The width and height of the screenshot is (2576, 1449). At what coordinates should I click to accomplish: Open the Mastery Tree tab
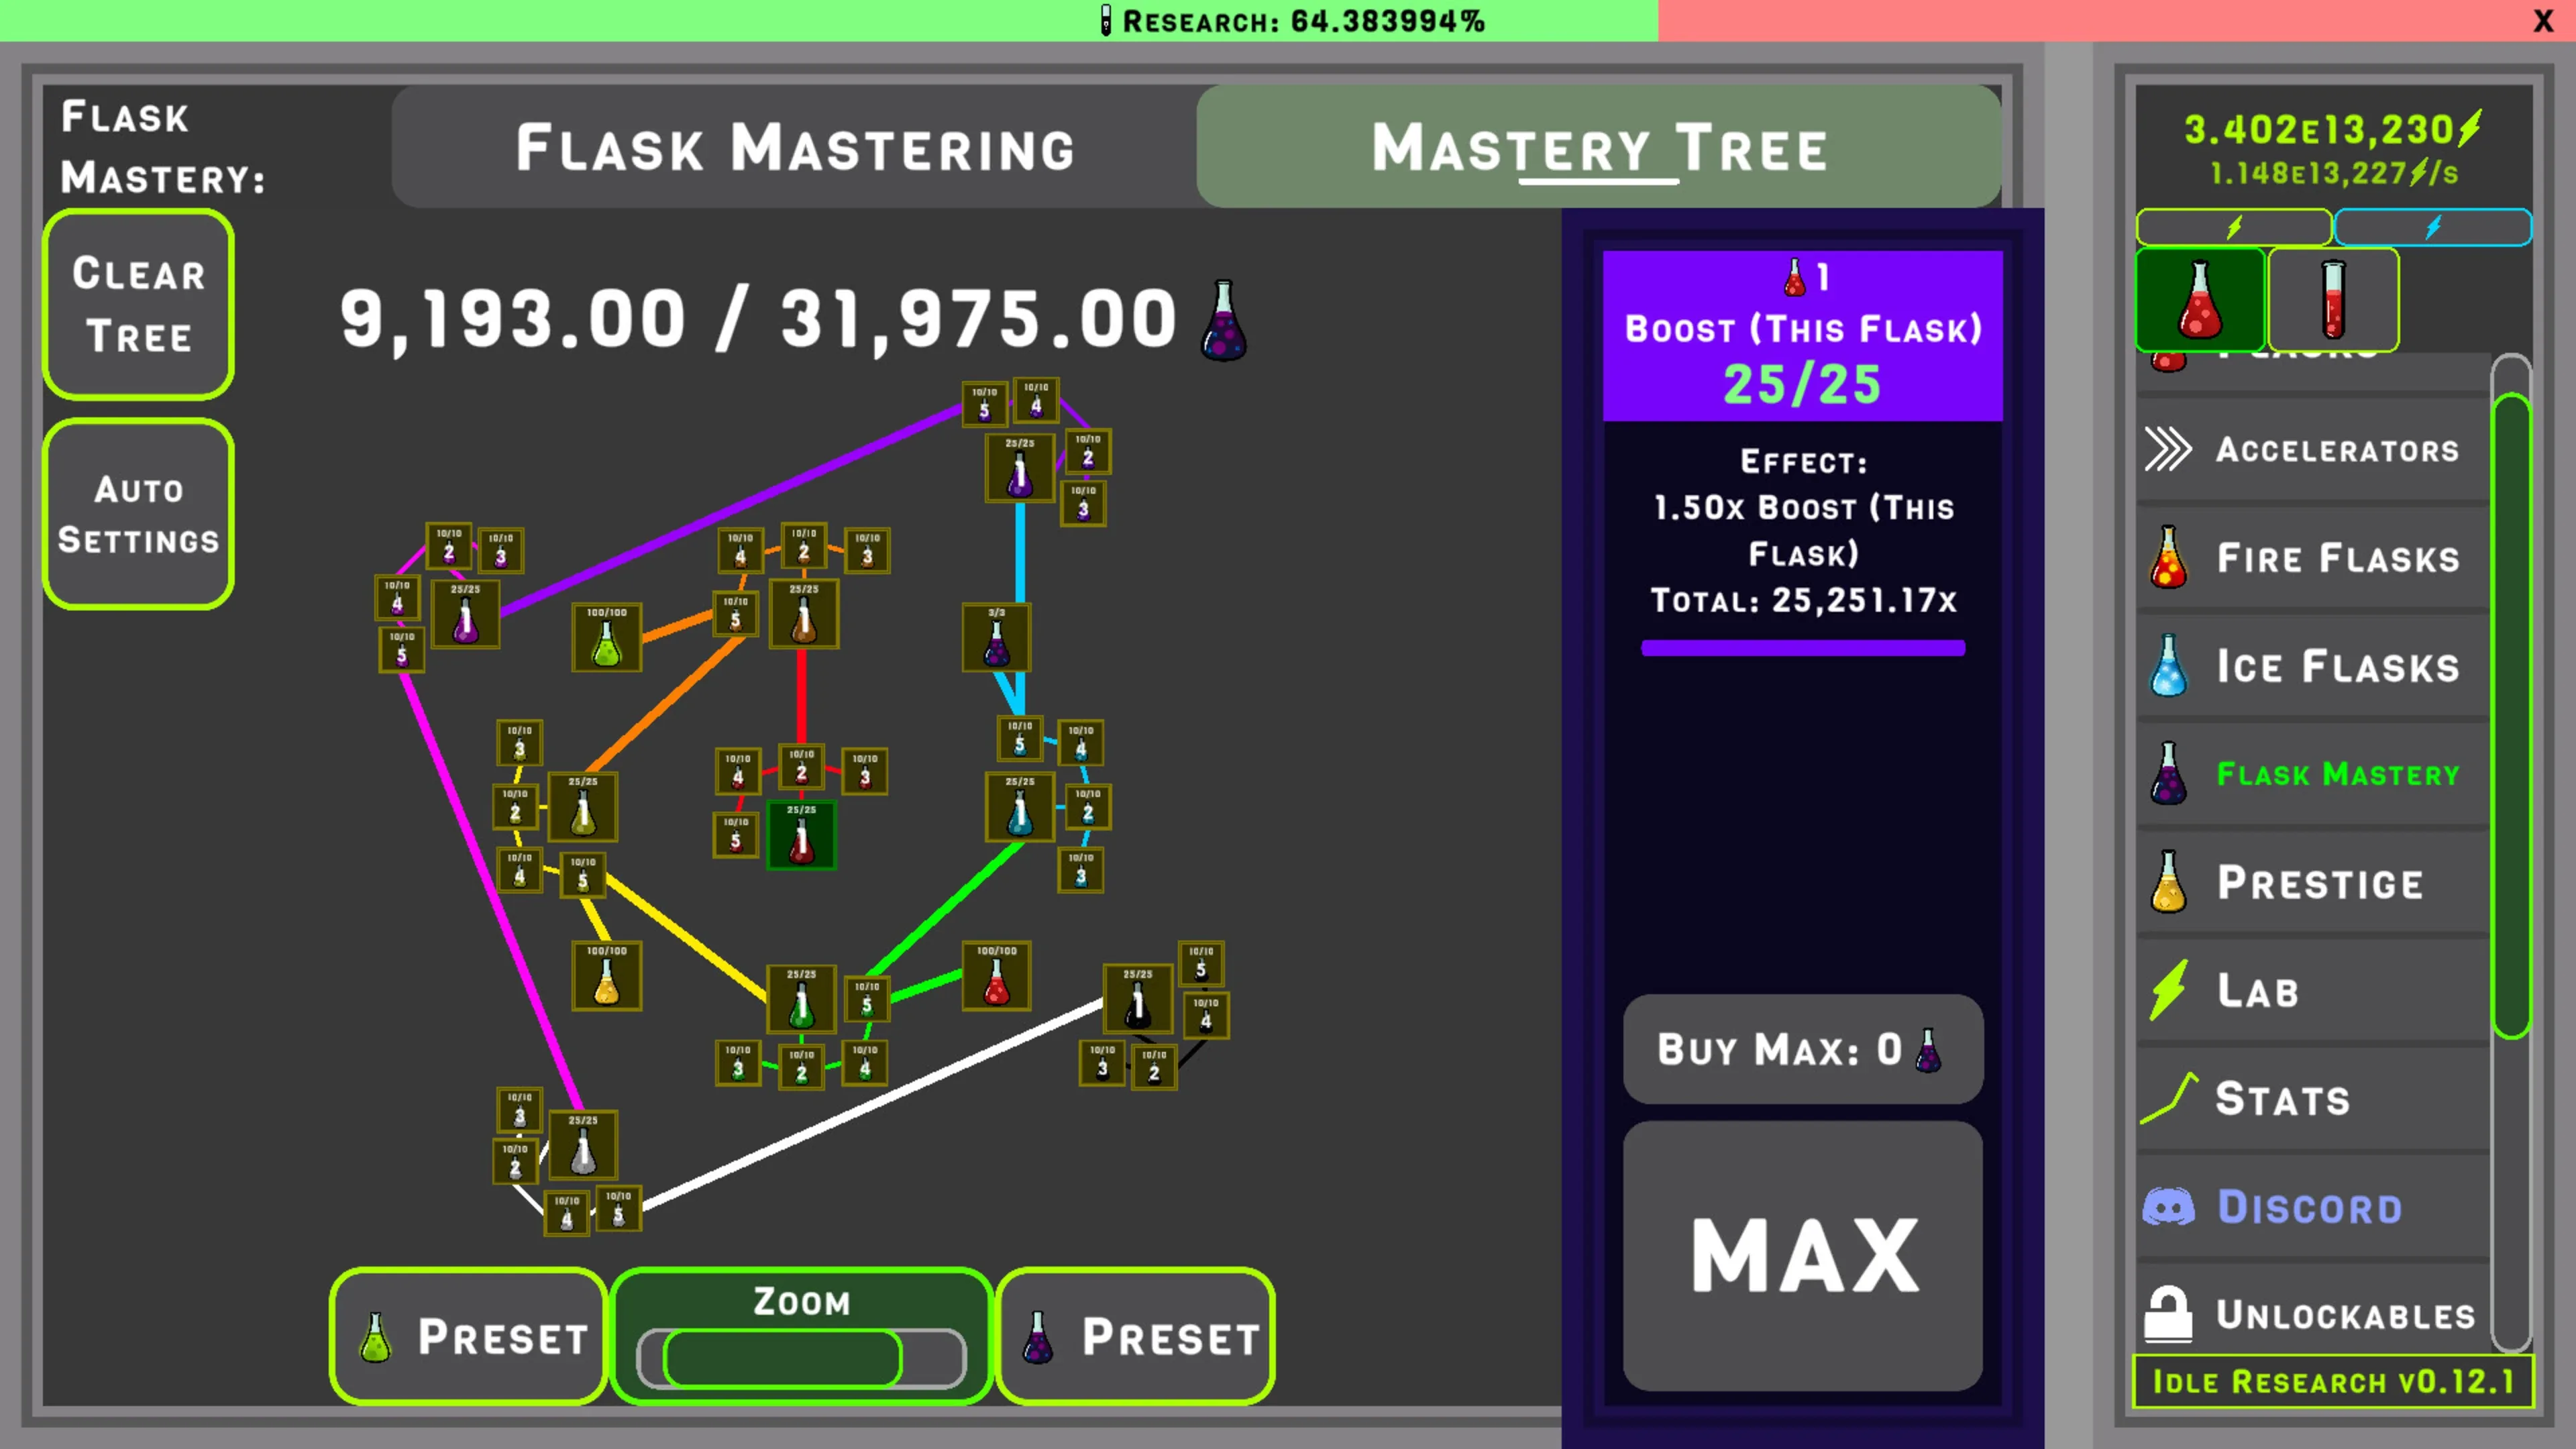[1598, 147]
